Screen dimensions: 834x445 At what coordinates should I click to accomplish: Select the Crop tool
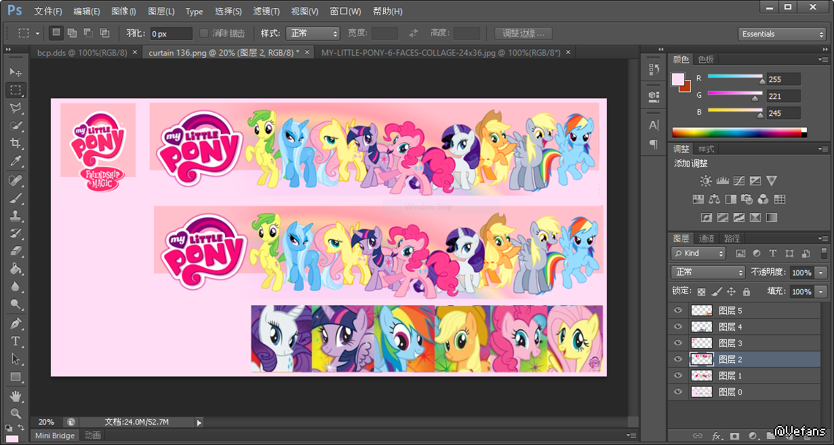[x=16, y=143]
